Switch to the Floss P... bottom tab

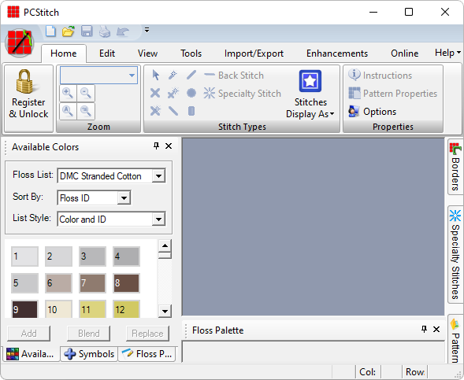[x=147, y=354]
